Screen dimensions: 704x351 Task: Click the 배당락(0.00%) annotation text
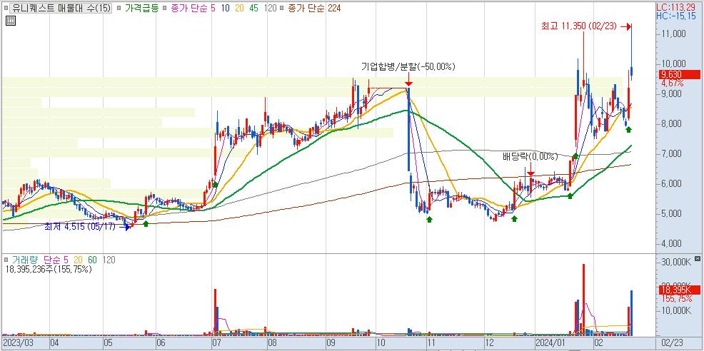530,157
